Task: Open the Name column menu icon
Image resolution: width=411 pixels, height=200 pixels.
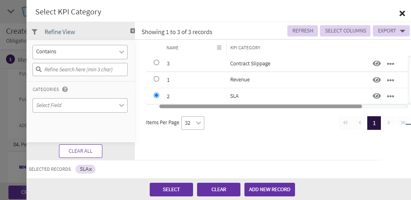Action: [x=219, y=48]
